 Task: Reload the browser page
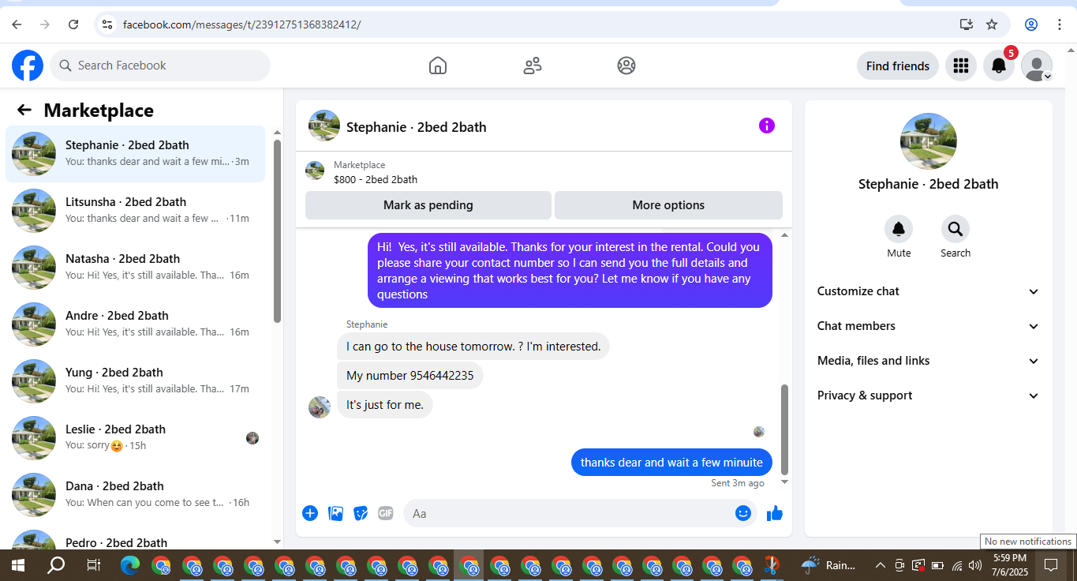[x=73, y=24]
